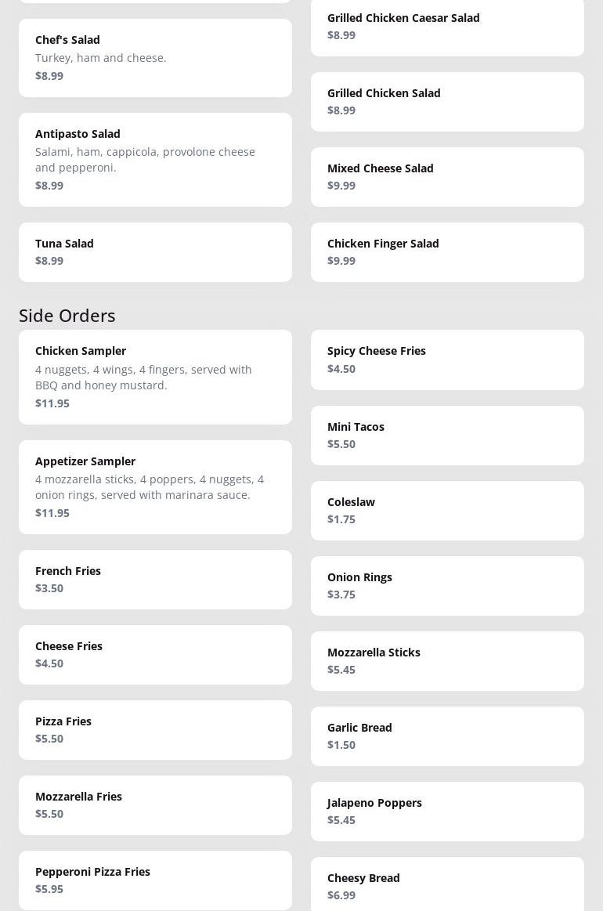Add the Mixed Cheese Salad item

point(447,177)
